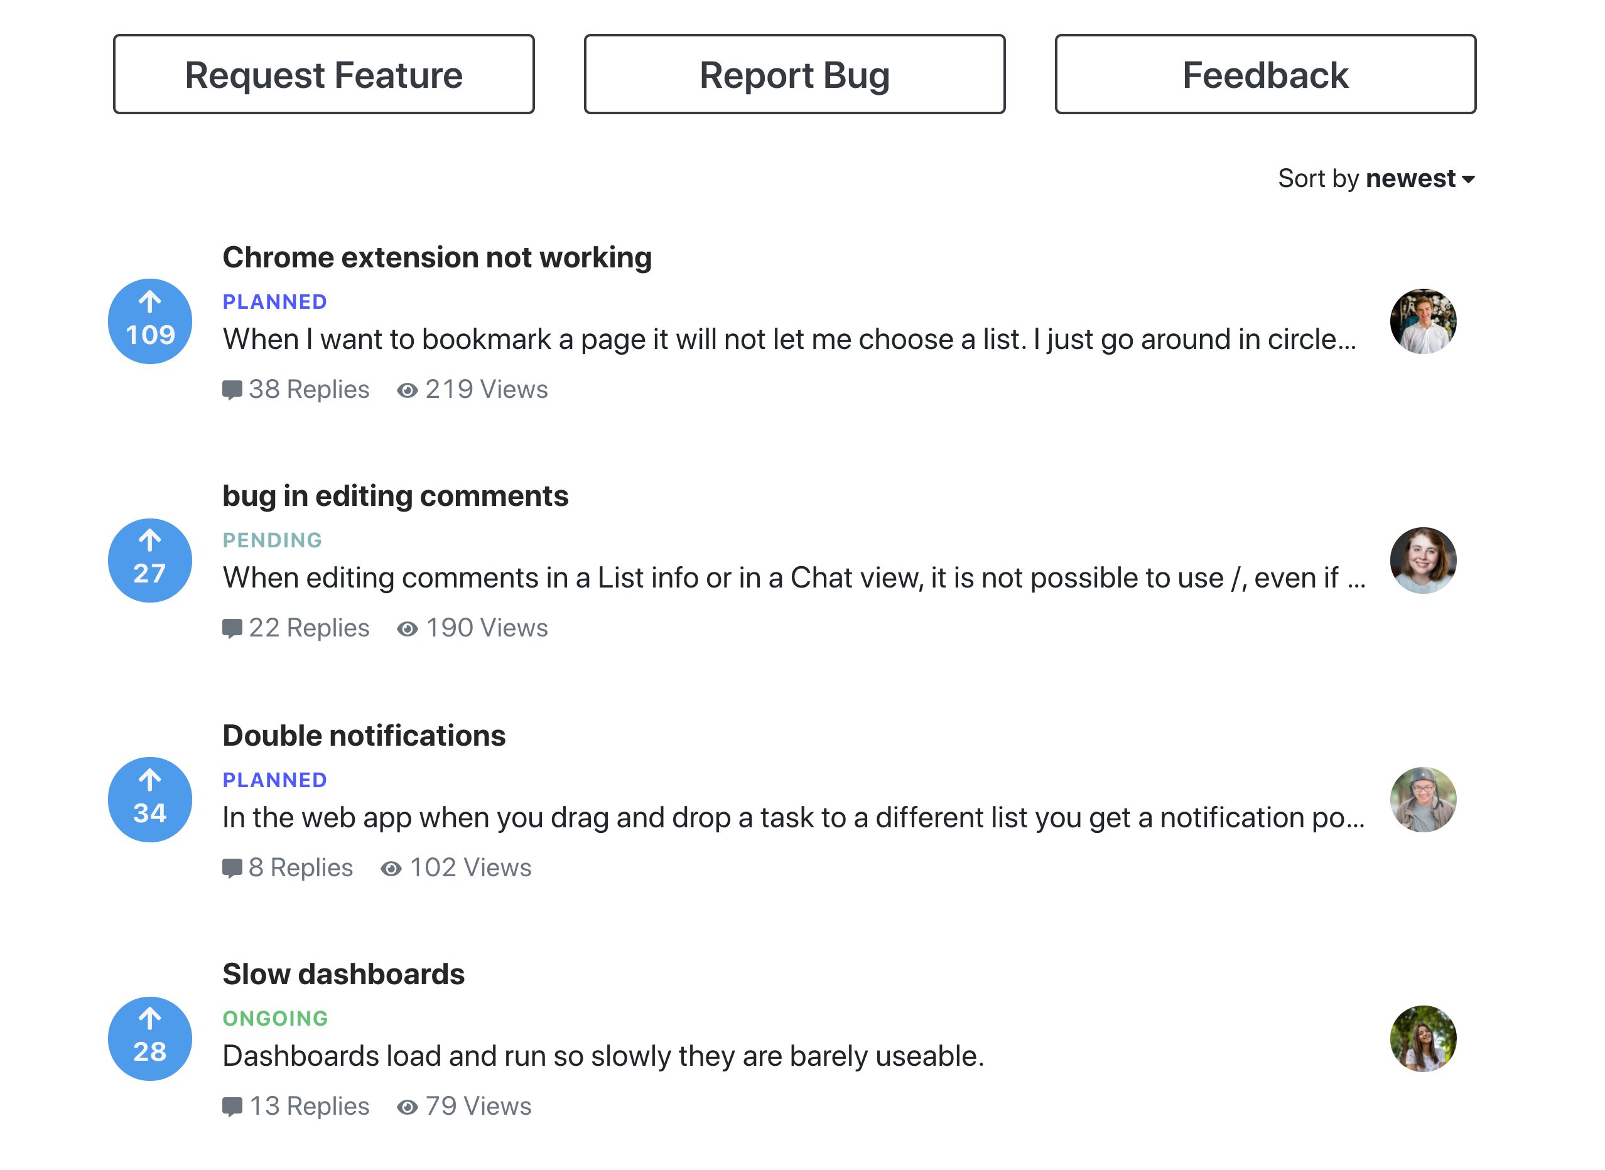Open the Sort by newest dropdown

(1376, 178)
